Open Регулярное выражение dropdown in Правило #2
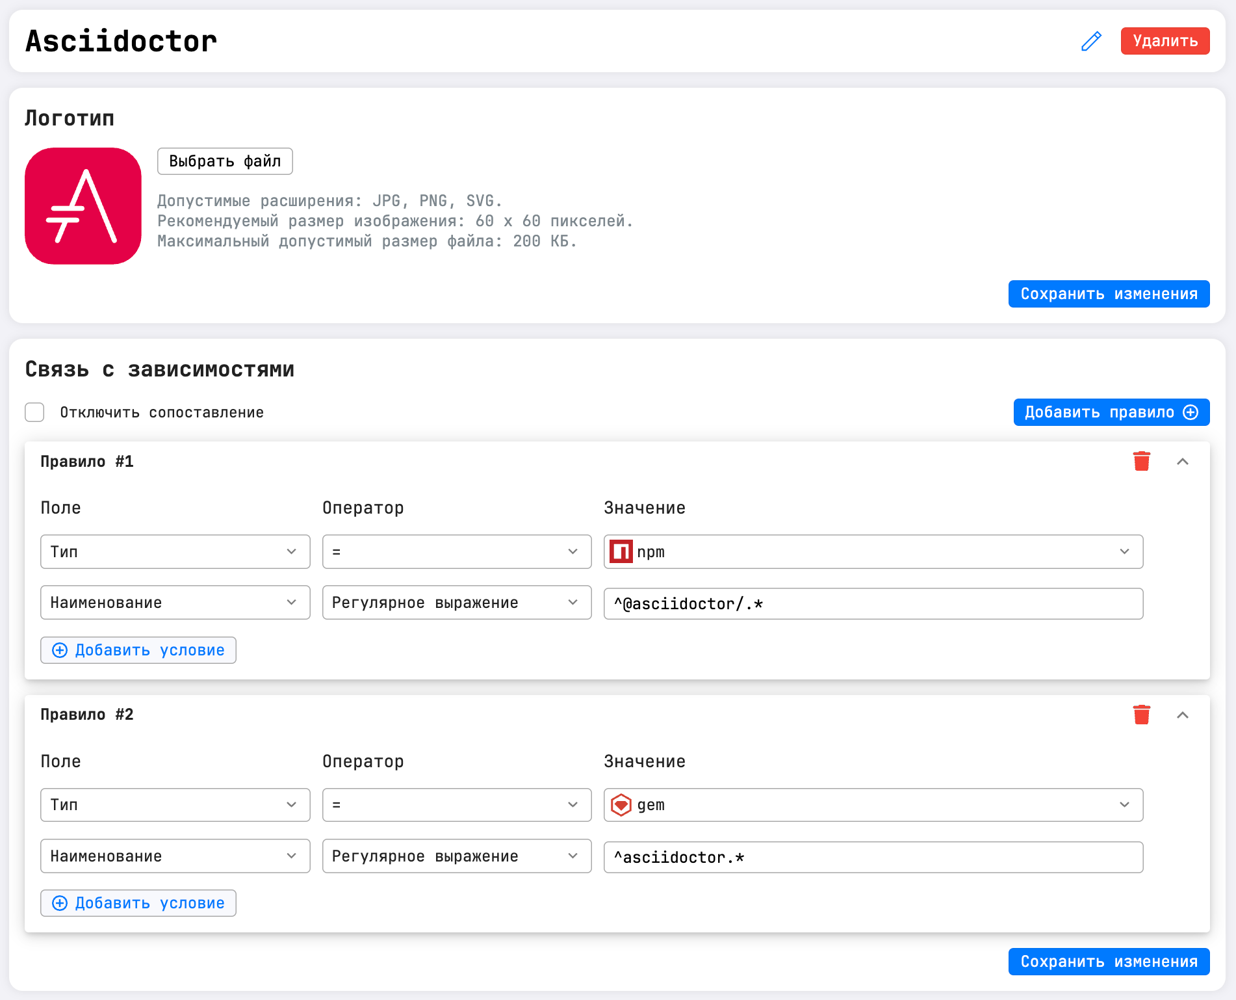1236x1000 pixels. [457, 856]
